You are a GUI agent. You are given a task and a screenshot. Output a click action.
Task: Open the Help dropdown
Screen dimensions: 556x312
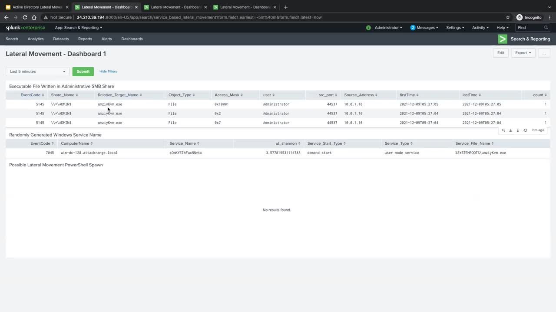503,28
